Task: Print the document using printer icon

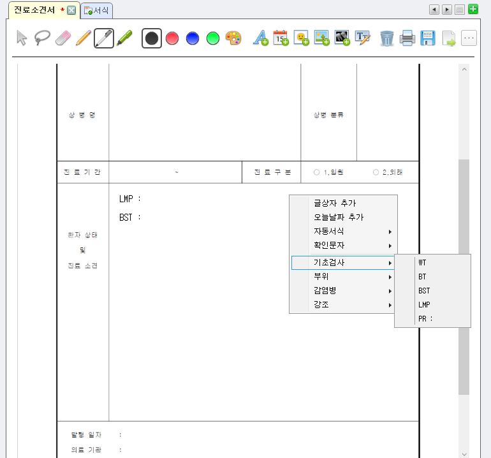Action: pos(407,38)
